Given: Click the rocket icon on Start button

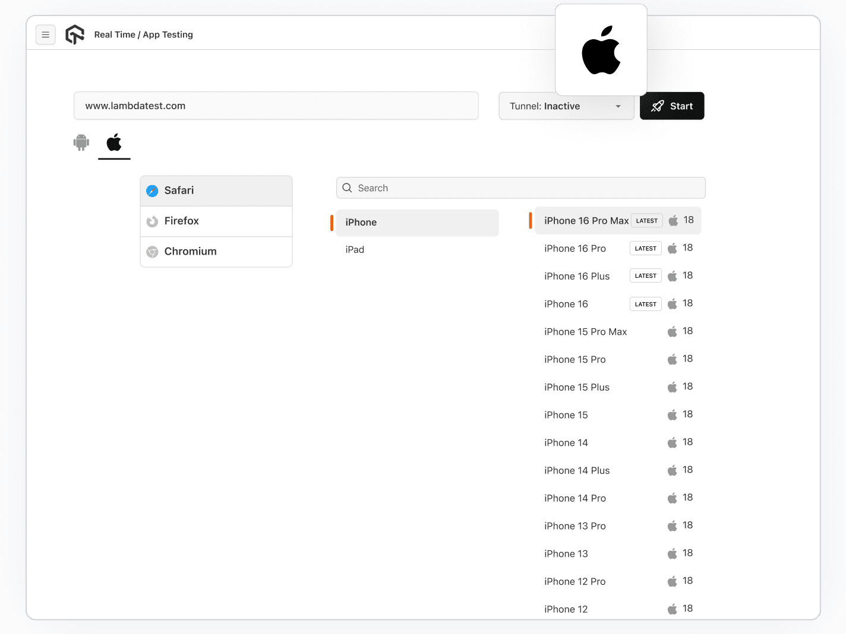Looking at the screenshot, I should (658, 106).
